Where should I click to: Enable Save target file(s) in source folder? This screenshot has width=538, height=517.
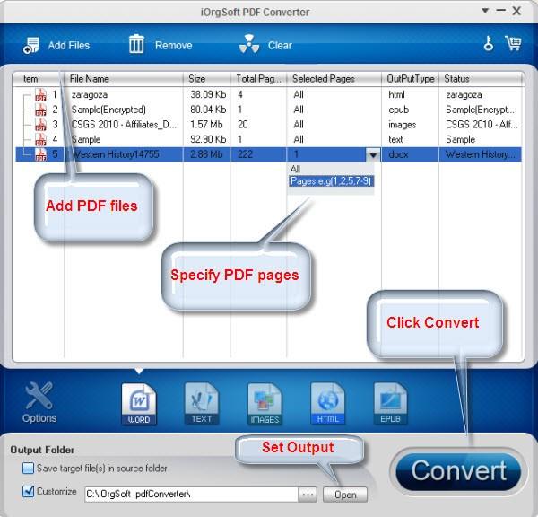click(29, 468)
